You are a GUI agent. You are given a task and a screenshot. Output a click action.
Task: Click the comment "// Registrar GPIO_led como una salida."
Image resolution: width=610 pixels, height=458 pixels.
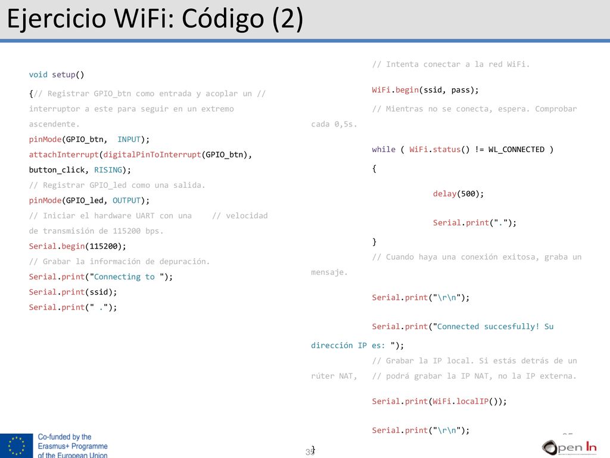point(117,185)
